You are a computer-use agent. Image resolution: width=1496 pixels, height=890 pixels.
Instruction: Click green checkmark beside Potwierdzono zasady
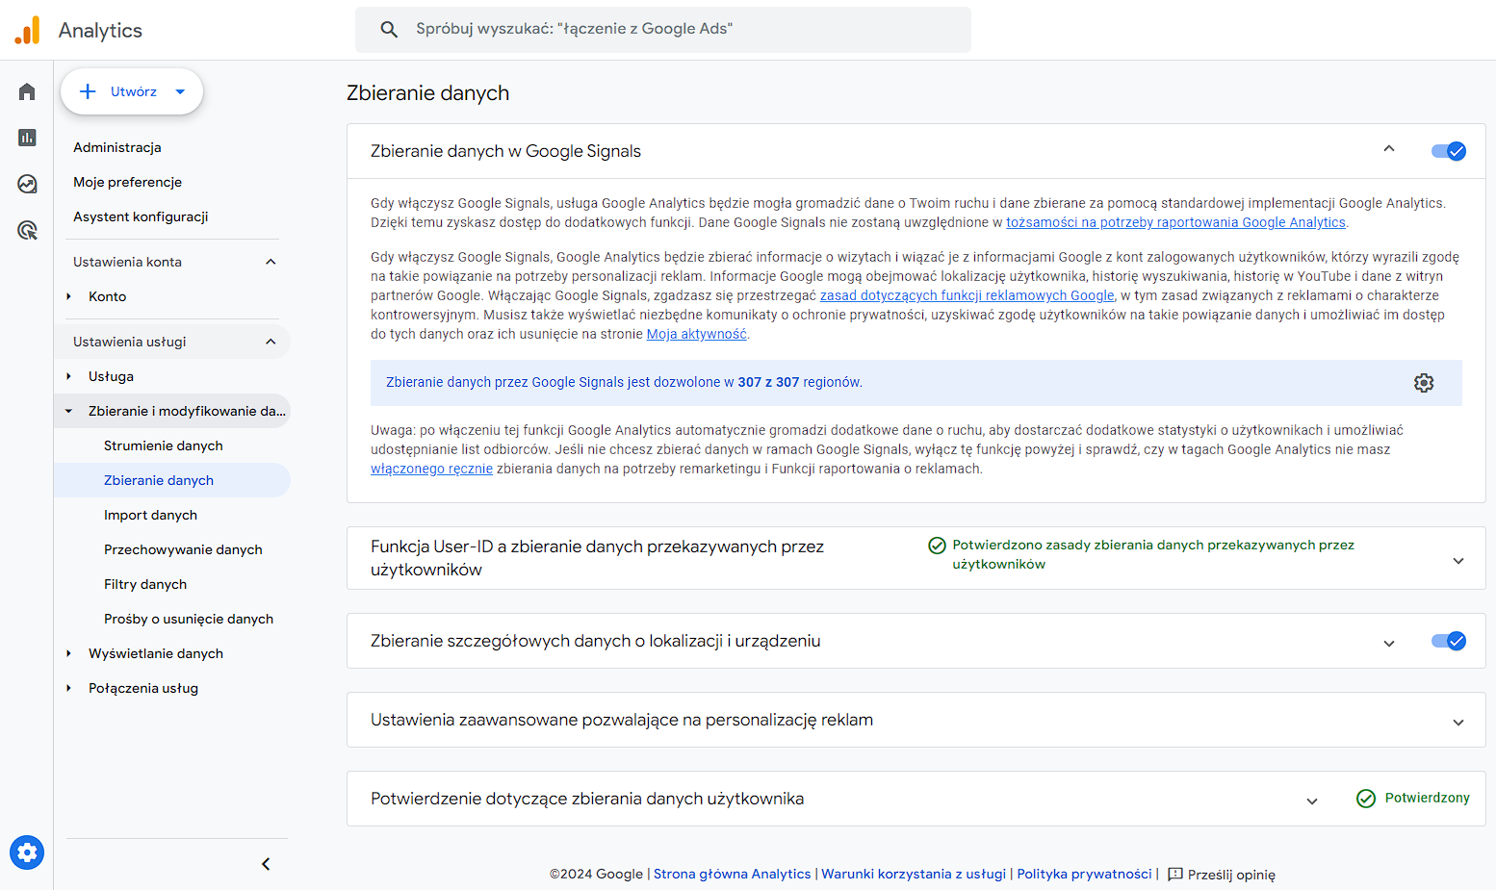coord(937,546)
